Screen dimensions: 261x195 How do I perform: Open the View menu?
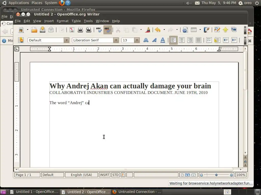37,21
